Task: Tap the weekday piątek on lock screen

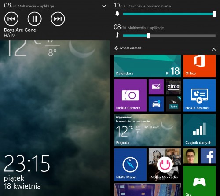Action: [14, 178]
